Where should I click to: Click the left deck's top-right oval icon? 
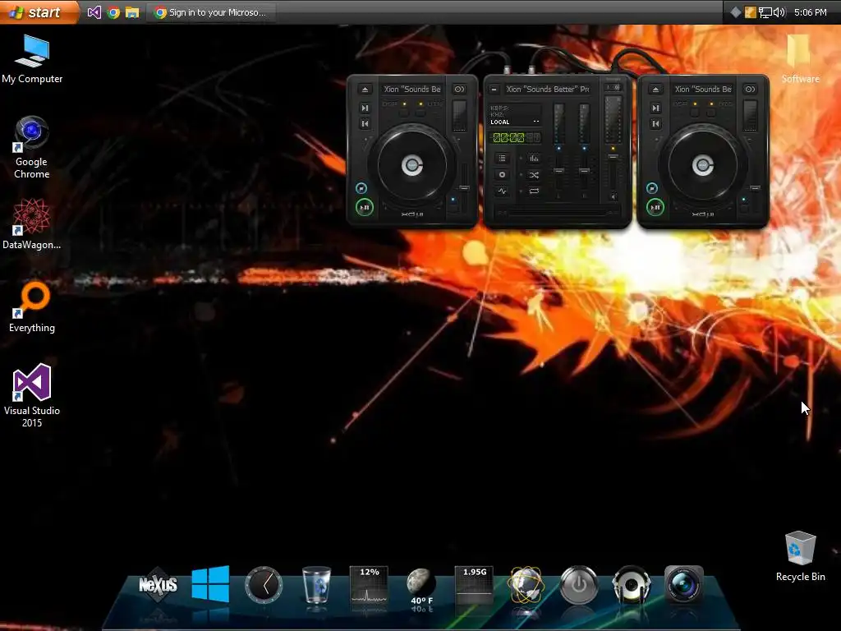point(460,90)
